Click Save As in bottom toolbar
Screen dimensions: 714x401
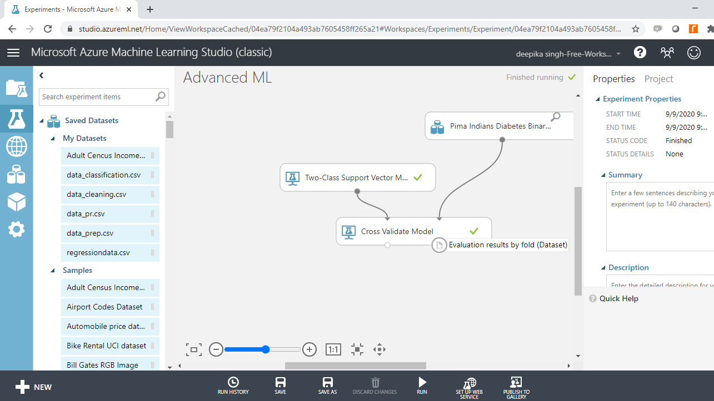tap(328, 386)
